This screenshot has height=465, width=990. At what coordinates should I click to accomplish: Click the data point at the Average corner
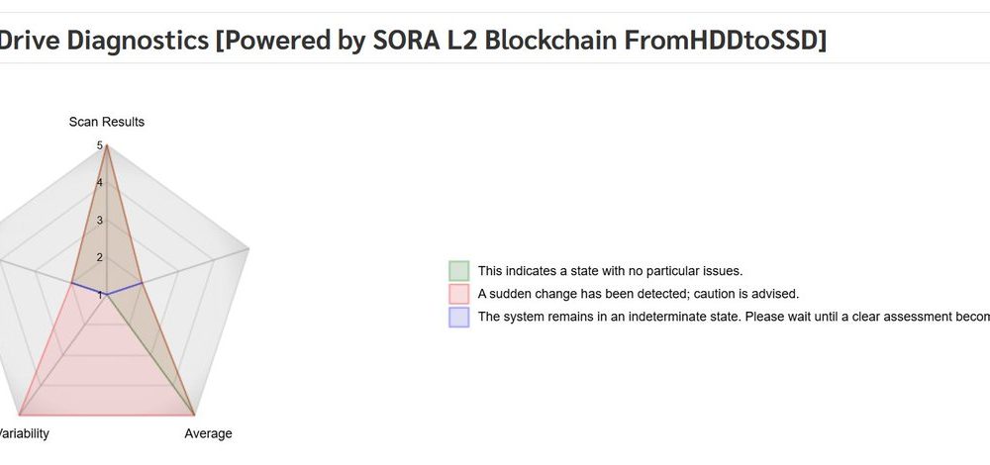click(194, 416)
